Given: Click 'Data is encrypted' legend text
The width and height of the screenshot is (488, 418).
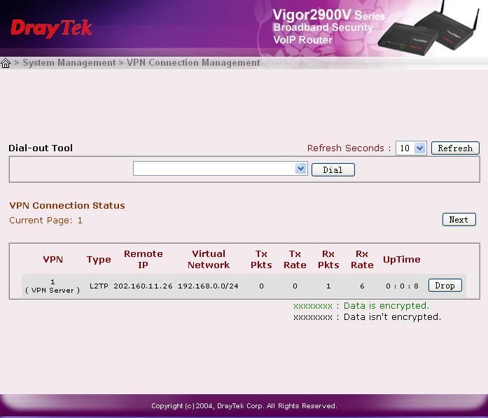Looking at the screenshot, I should (x=386, y=306).
